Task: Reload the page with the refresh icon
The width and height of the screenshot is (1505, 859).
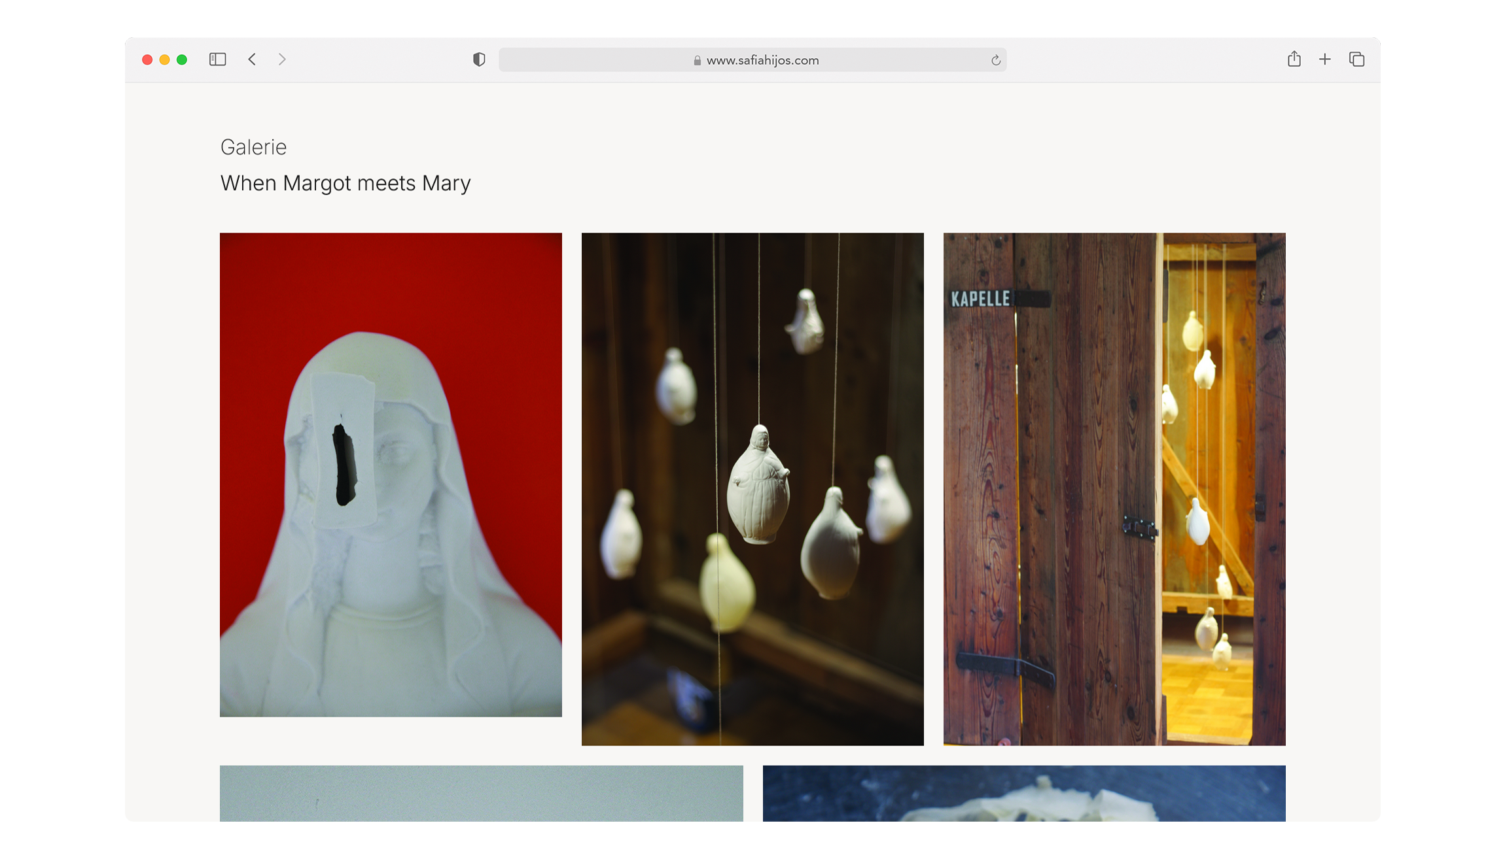Action: pos(995,60)
